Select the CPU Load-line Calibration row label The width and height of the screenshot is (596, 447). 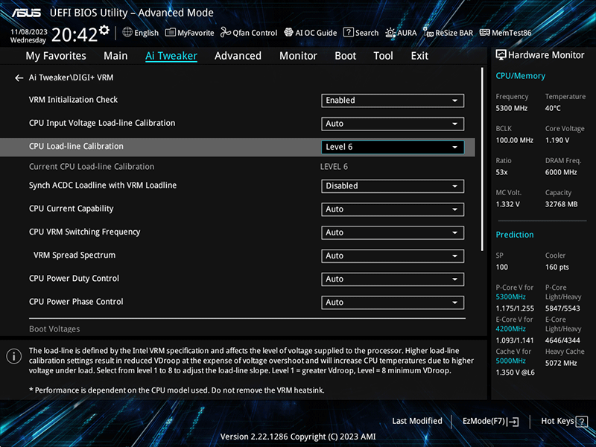76,146
